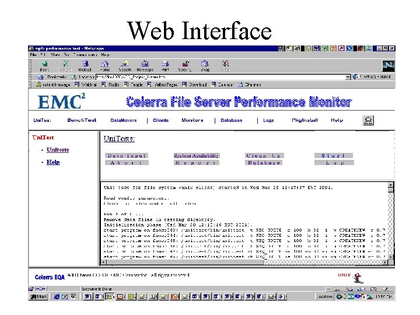
Task: Click the Netscape Back button
Action: click(x=44, y=66)
